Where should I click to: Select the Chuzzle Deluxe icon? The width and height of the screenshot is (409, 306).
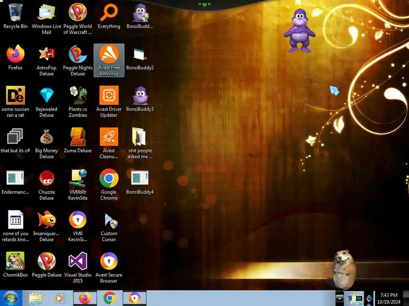click(46, 185)
